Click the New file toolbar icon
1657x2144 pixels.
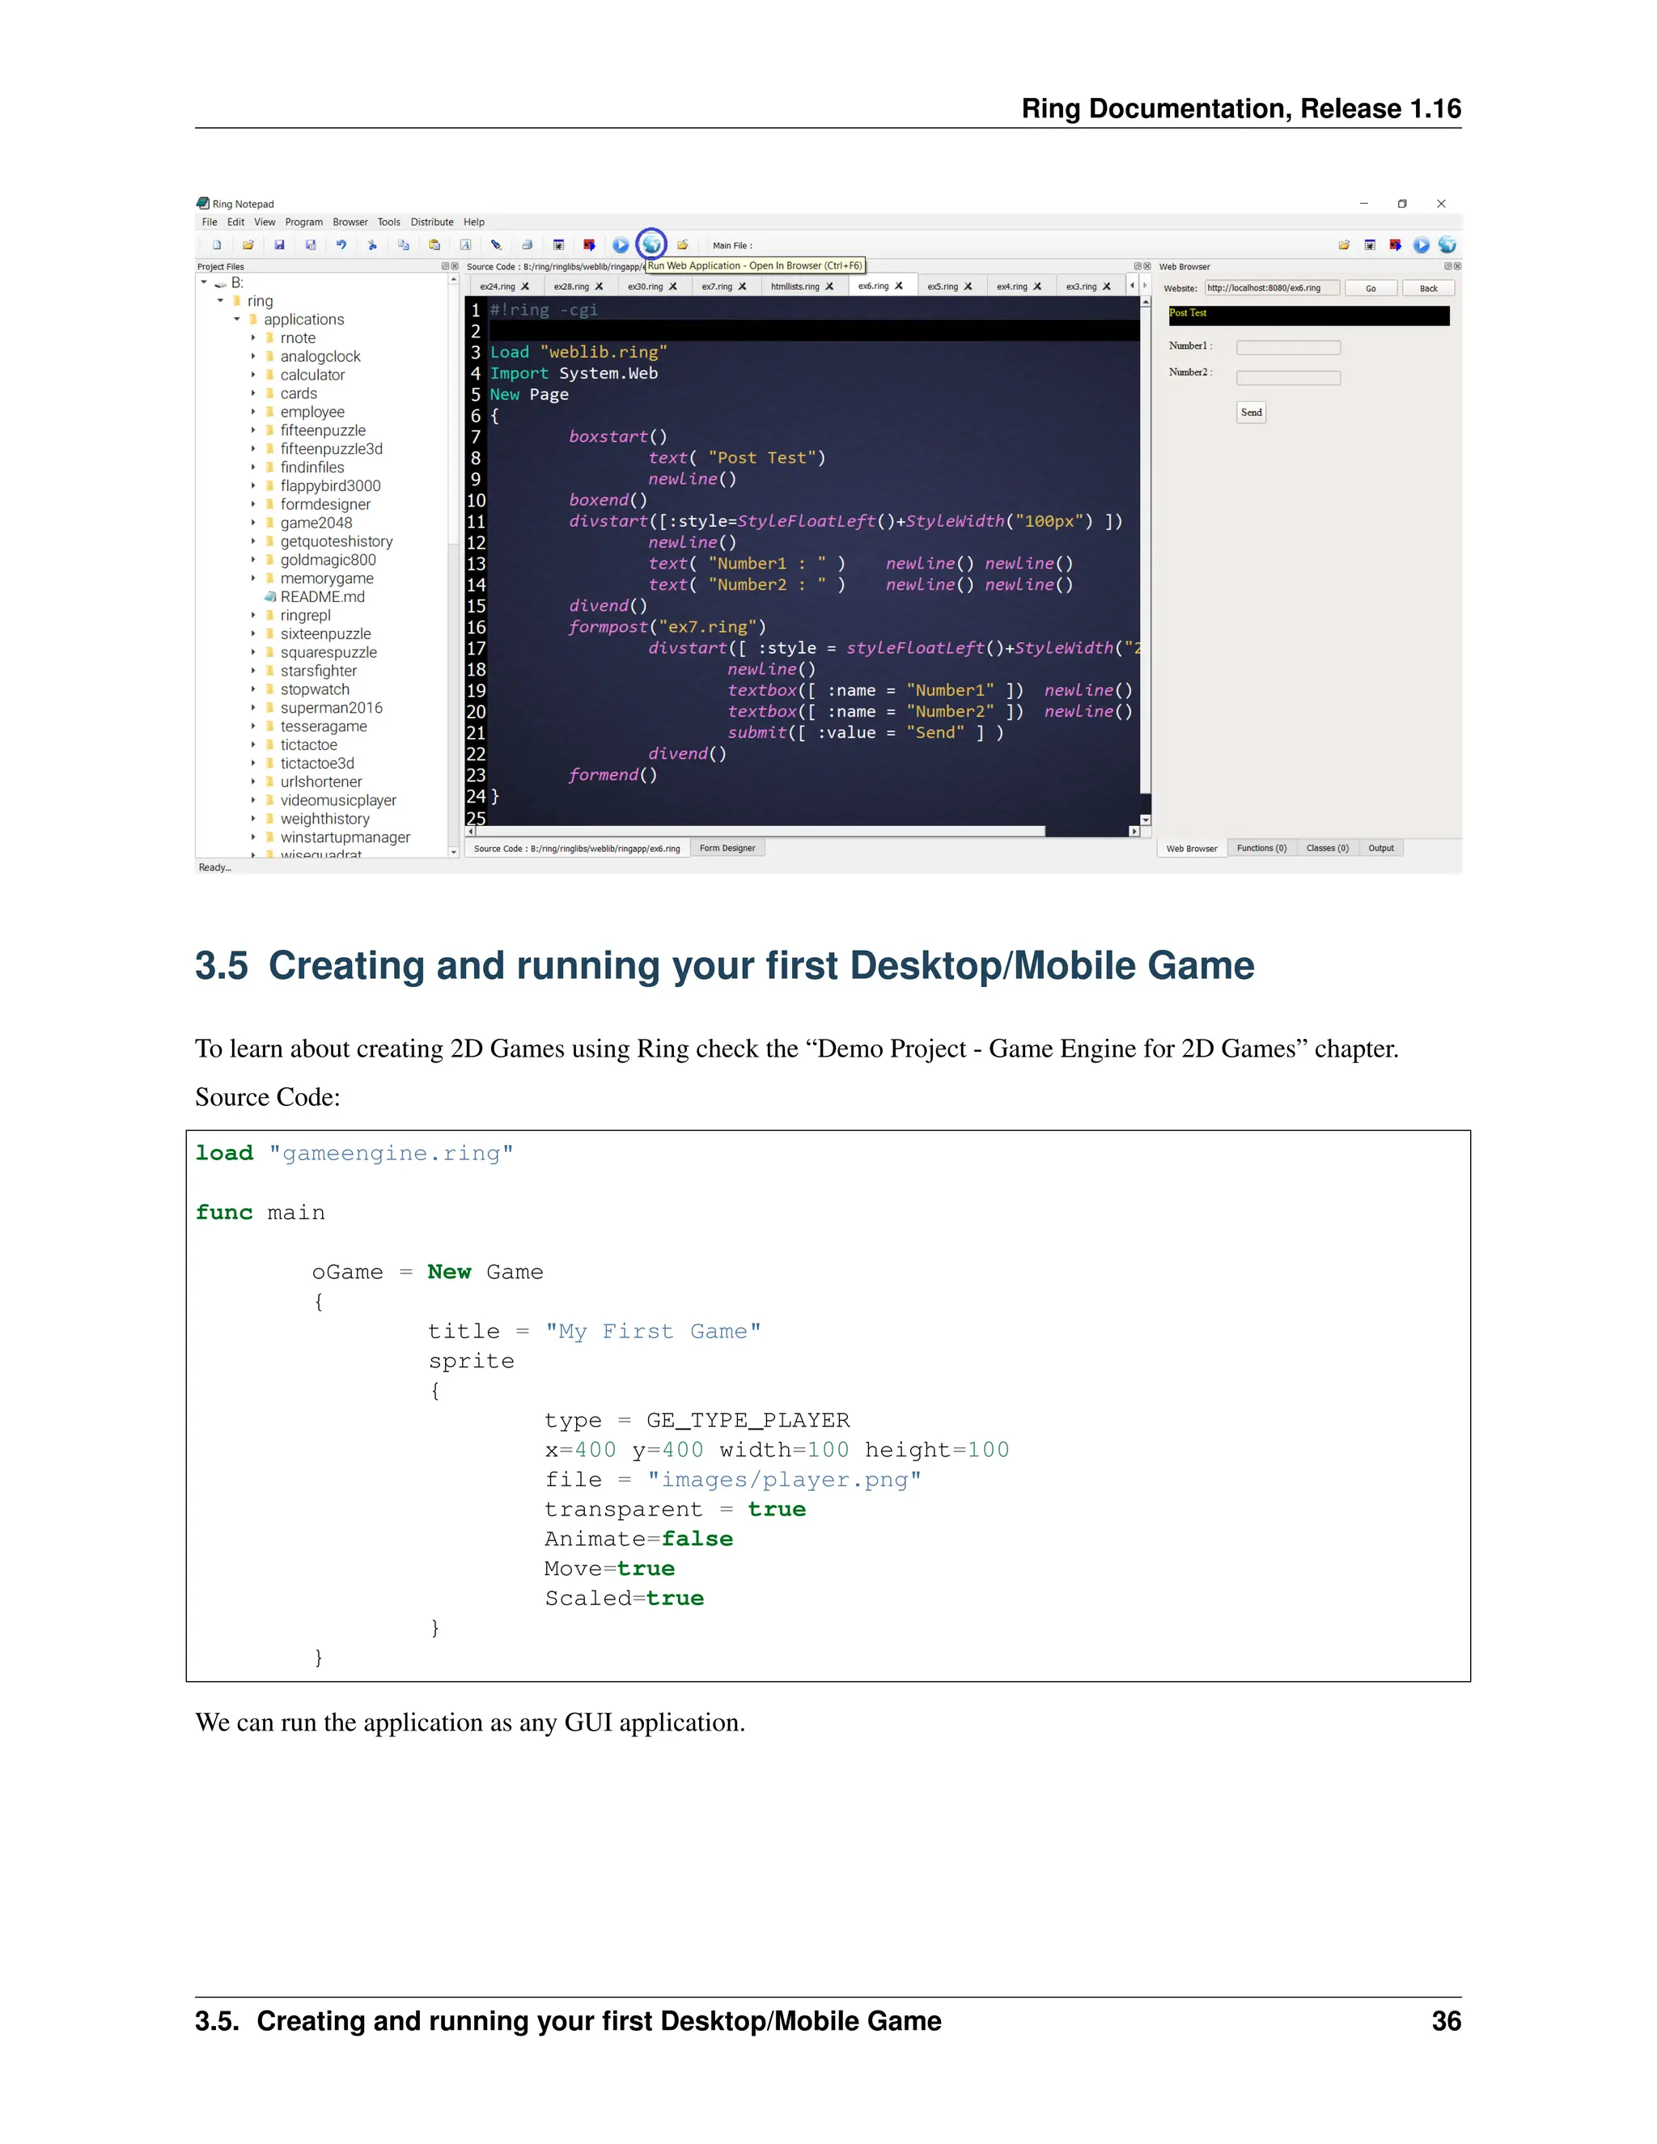pyautogui.click(x=217, y=244)
